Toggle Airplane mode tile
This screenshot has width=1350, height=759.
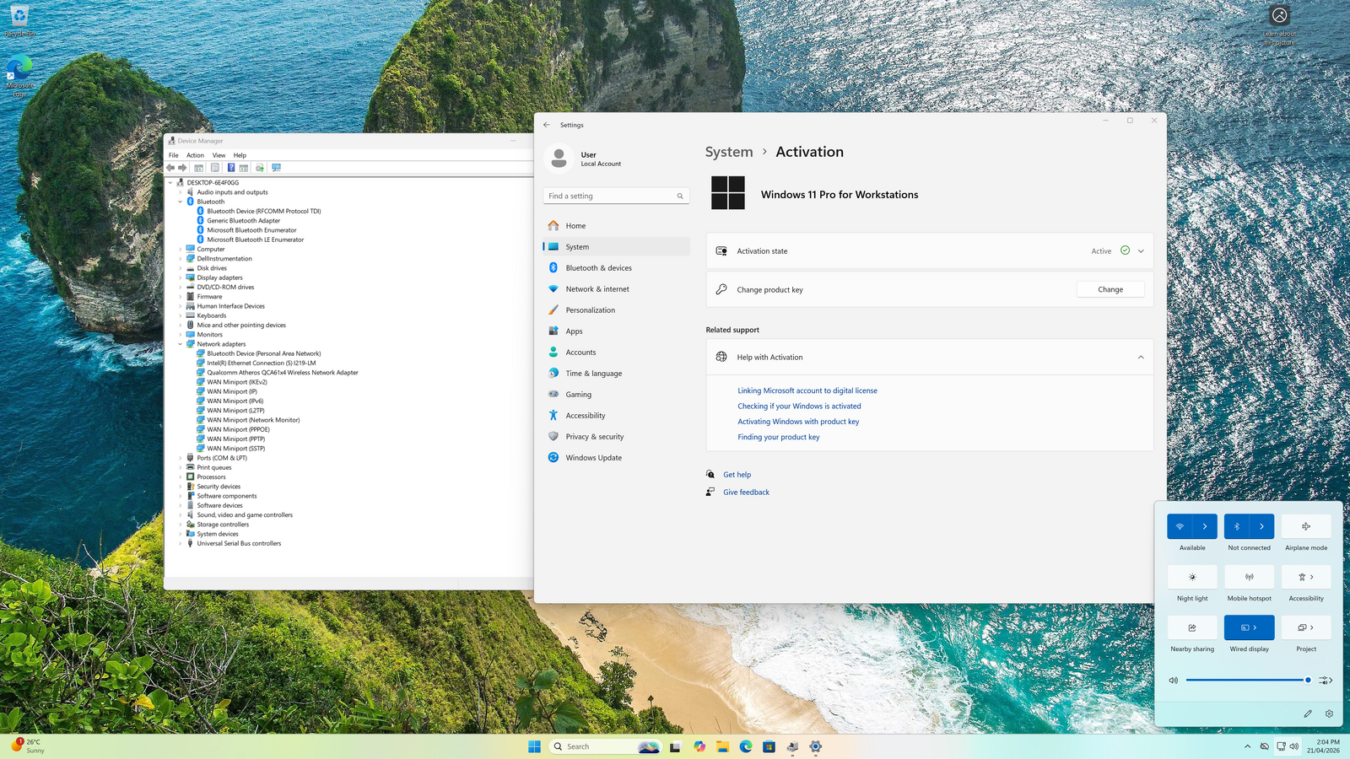[x=1306, y=526]
